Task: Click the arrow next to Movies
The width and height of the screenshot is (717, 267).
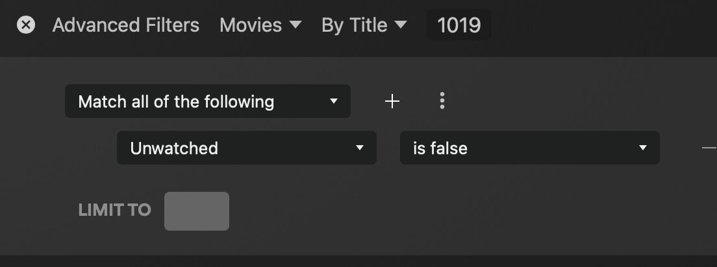Action: (295, 25)
